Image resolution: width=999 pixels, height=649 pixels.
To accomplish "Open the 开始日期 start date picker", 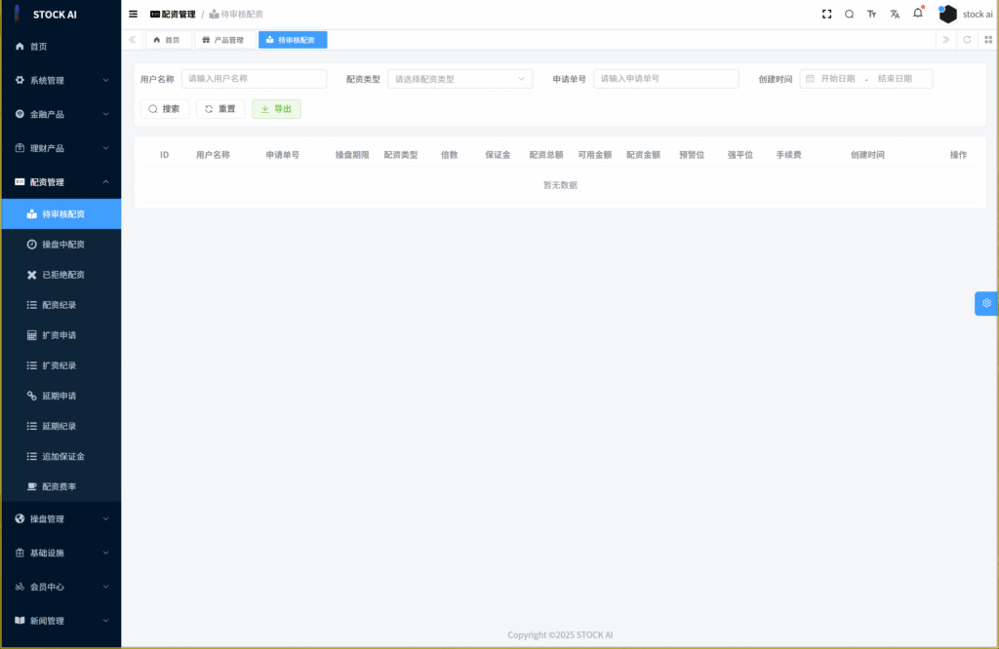I will [x=837, y=79].
